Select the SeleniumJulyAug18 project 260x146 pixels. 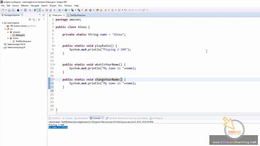click(16, 47)
